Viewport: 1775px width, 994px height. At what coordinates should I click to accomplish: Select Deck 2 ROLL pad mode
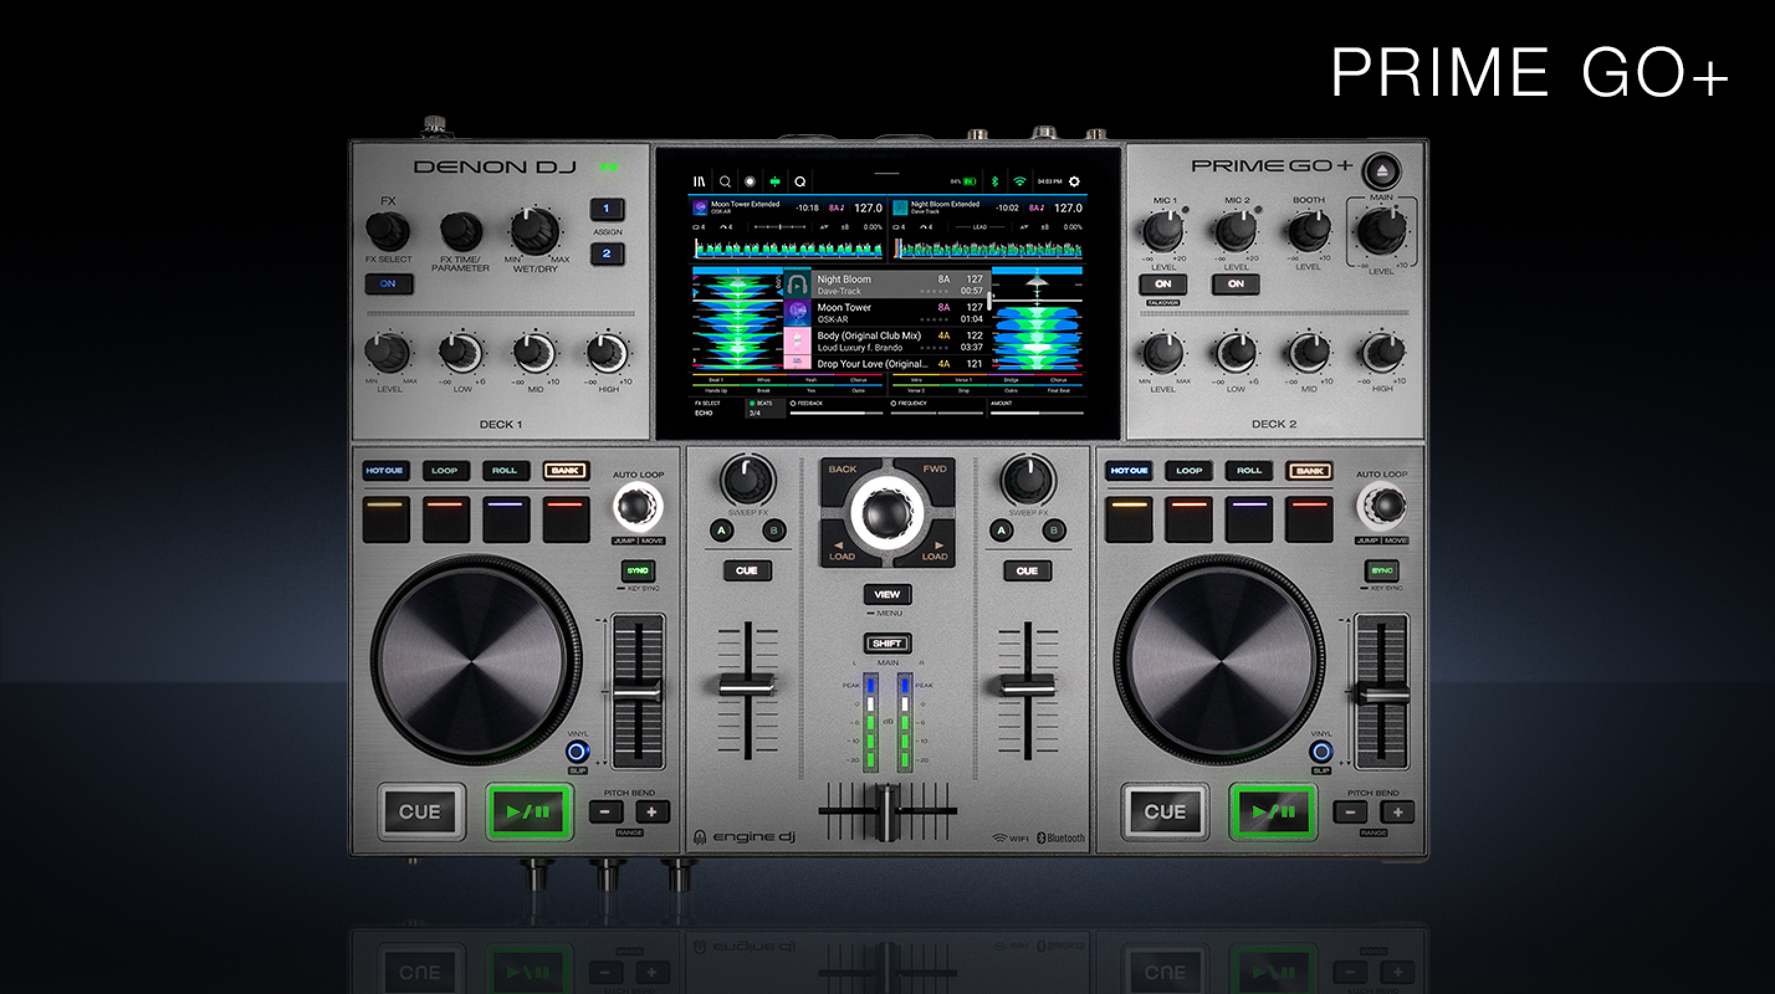(1249, 470)
